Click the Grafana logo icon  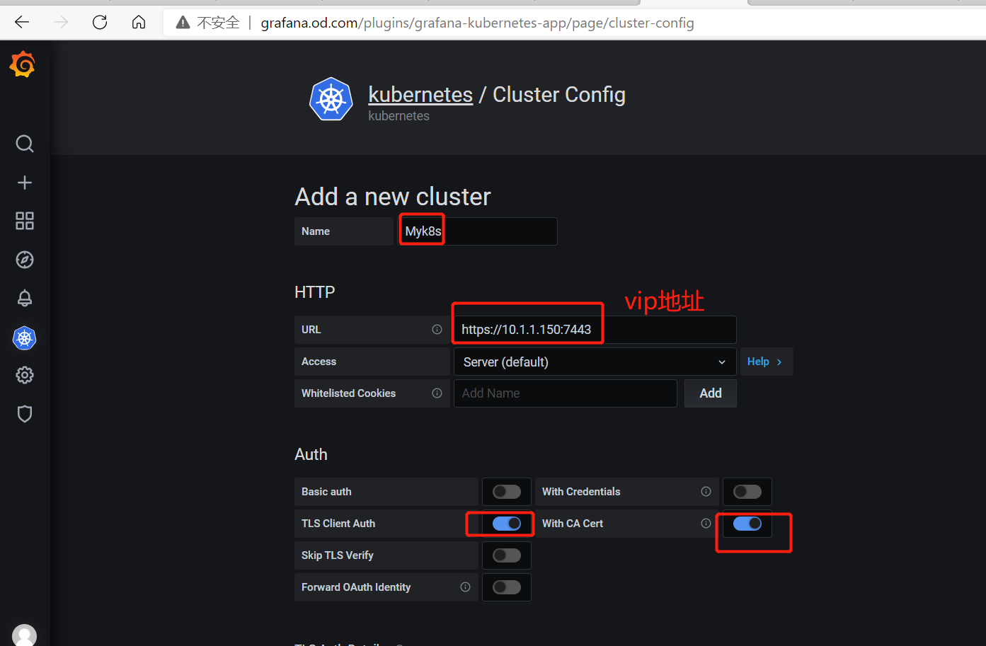pos(23,64)
